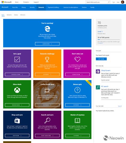The image size is (126, 143).
Task: Click the Coffee break quiz 30 Points button
Action: (x=47, y=105)
